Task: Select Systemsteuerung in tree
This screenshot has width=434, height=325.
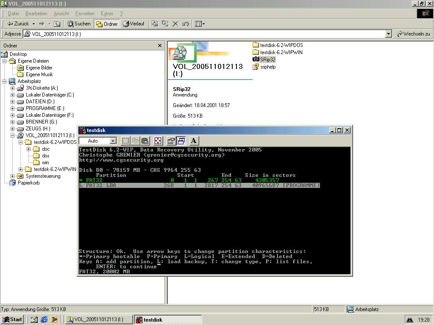Action: [x=43, y=176]
